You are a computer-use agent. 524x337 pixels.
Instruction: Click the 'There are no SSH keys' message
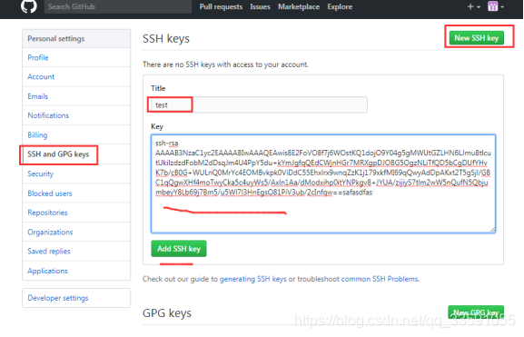[225, 64]
